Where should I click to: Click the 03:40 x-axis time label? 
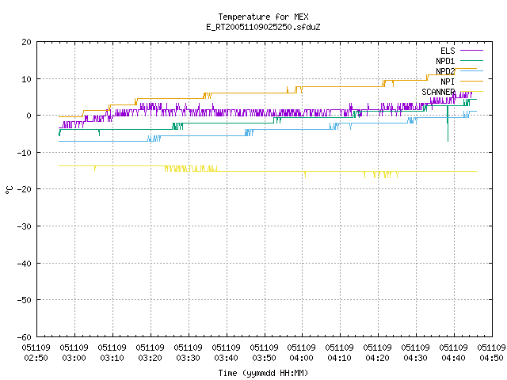point(226,358)
